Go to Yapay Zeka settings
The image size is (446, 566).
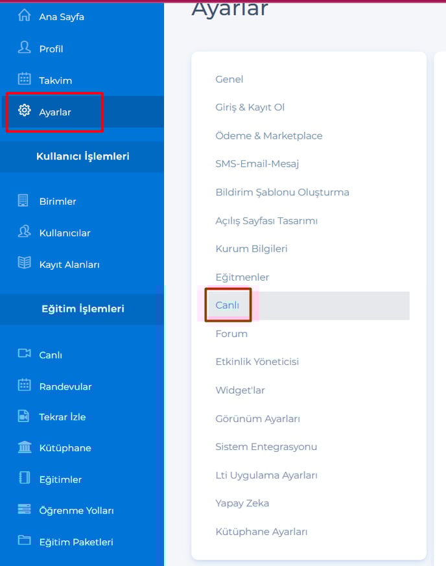point(242,503)
